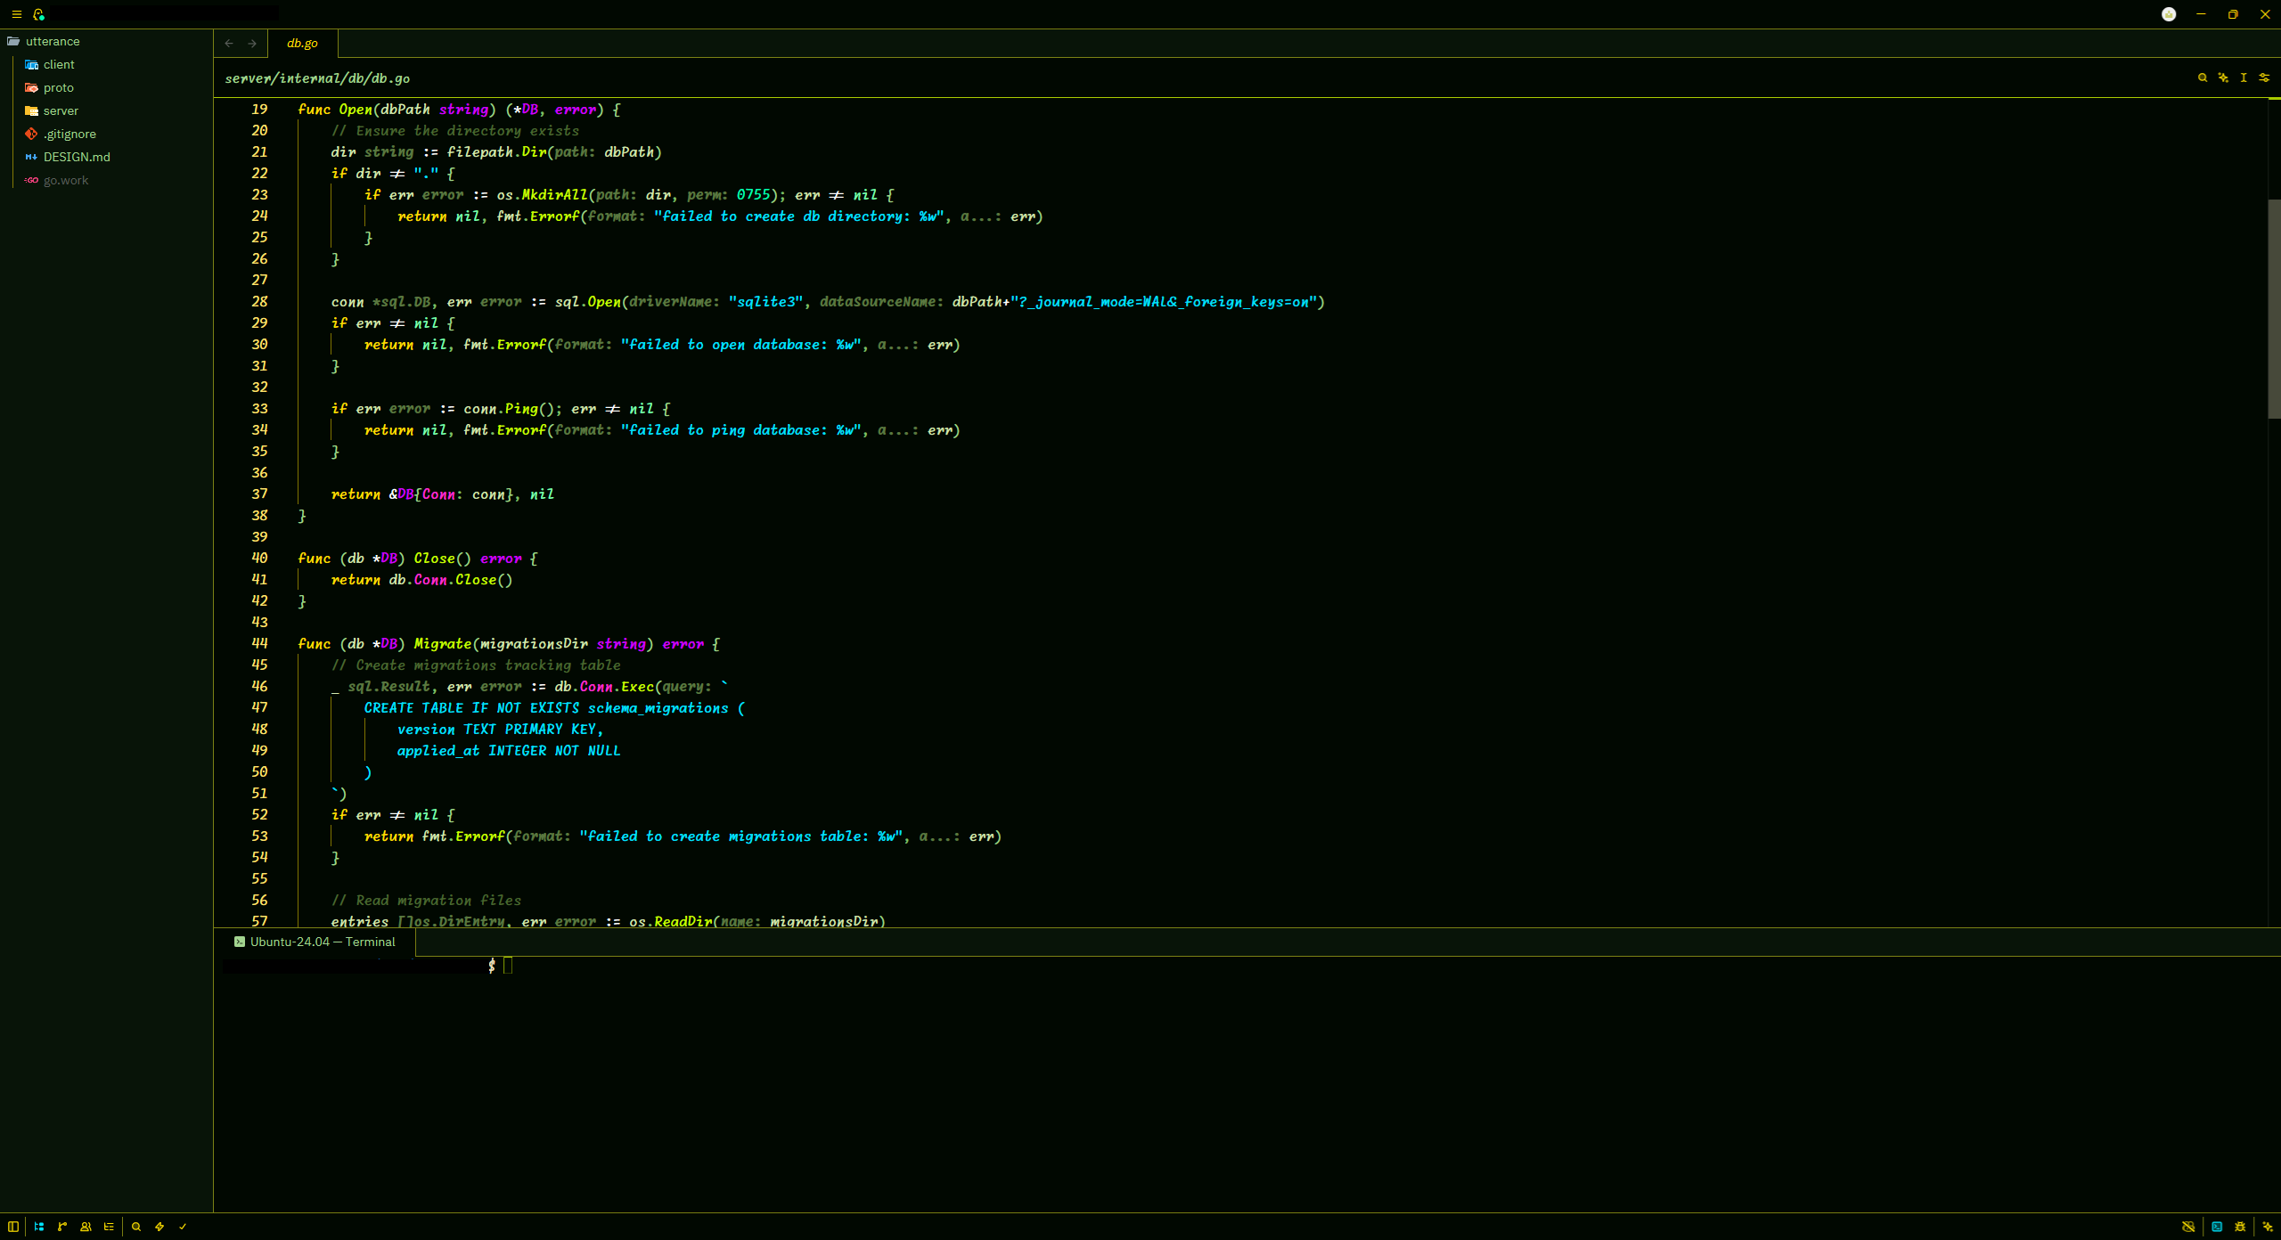The width and height of the screenshot is (2281, 1240).
Task: Navigate forward with the right arrow
Action: click(252, 43)
